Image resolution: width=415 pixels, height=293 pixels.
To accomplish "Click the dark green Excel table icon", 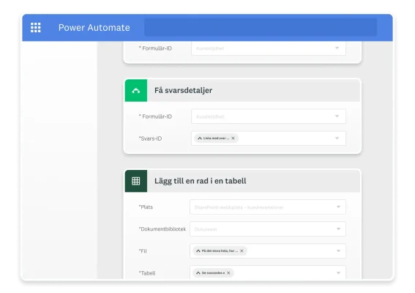I will tap(136, 181).
